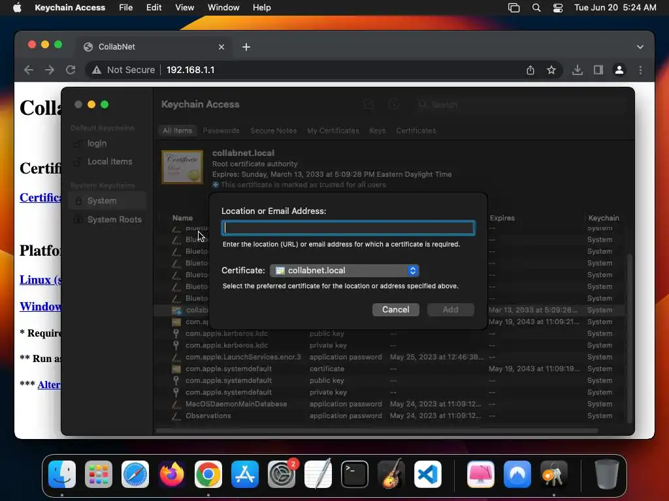Open the Certificate popup showing collabnet.local
Viewport: 669px width, 501px height.
pyautogui.click(x=344, y=271)
